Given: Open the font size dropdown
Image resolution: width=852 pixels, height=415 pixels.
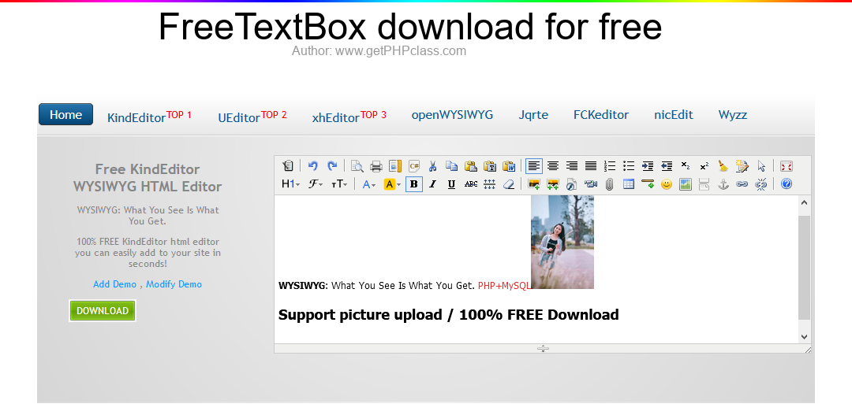Looking at the screenshot, I should [x=339, y=184].
